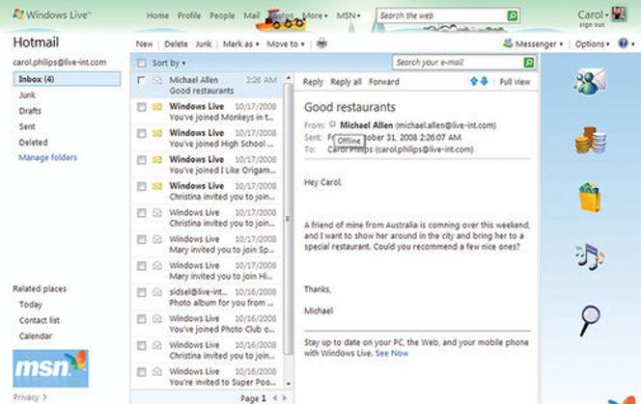Click the Search your e-mail field
The width and height of the screenshot is (641, 404).
[x=459, y=63]
